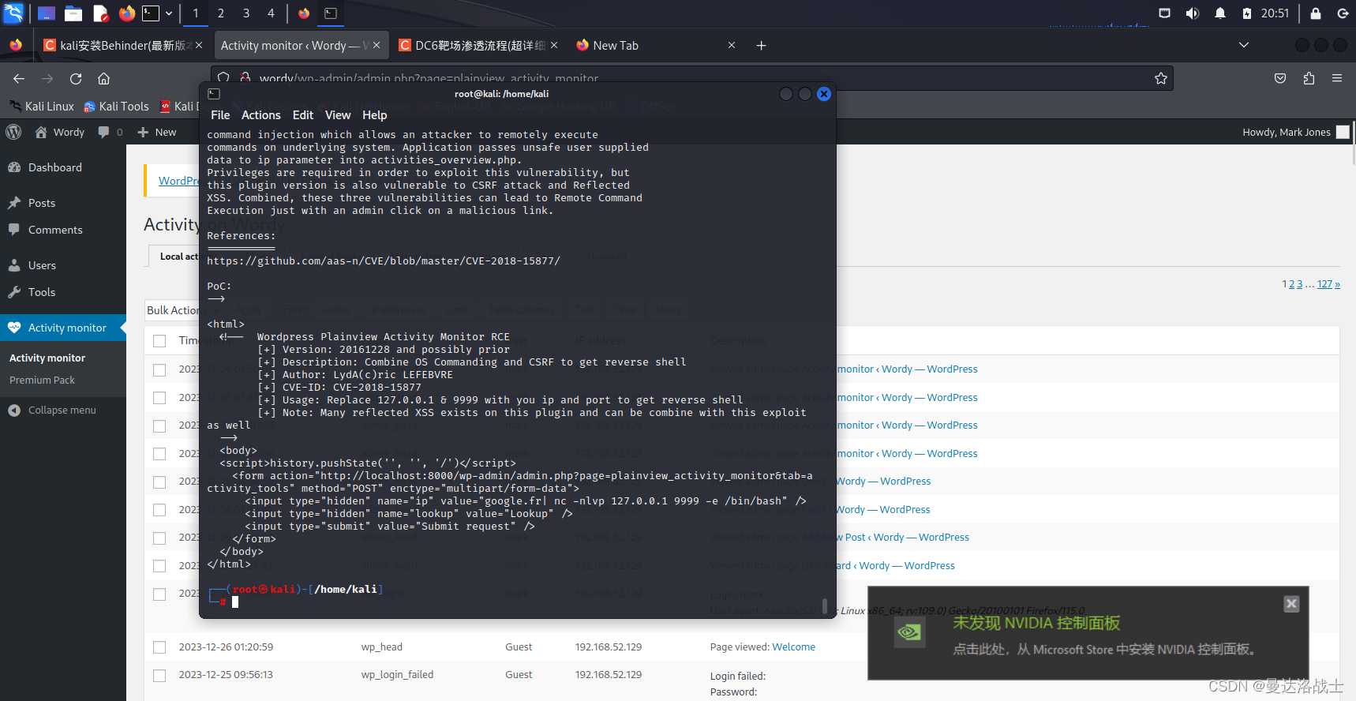Click the NVIDIA logo in the notification
The height and width of the screenshot is (701, 1356).
click(x=909, y=632)
